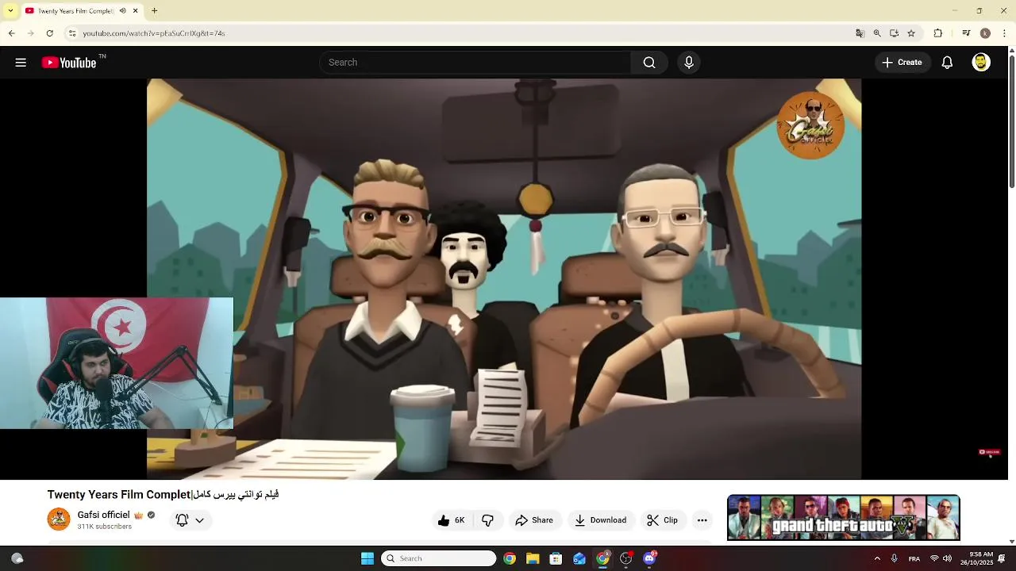Screen dimensions: 1016x571
Task: Open the Windows Start menu
Action: pos(367,558)
